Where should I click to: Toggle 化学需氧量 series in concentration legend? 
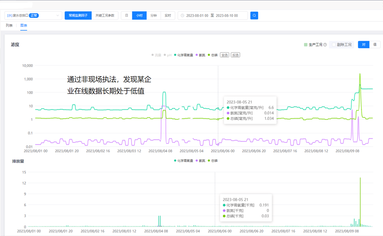pyautogui.click(x=183, y=55)
